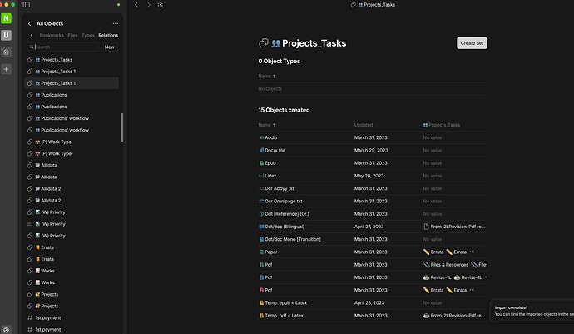
Task: Open the Temp. epub < Latex object
Action: [x=285, y=303]
